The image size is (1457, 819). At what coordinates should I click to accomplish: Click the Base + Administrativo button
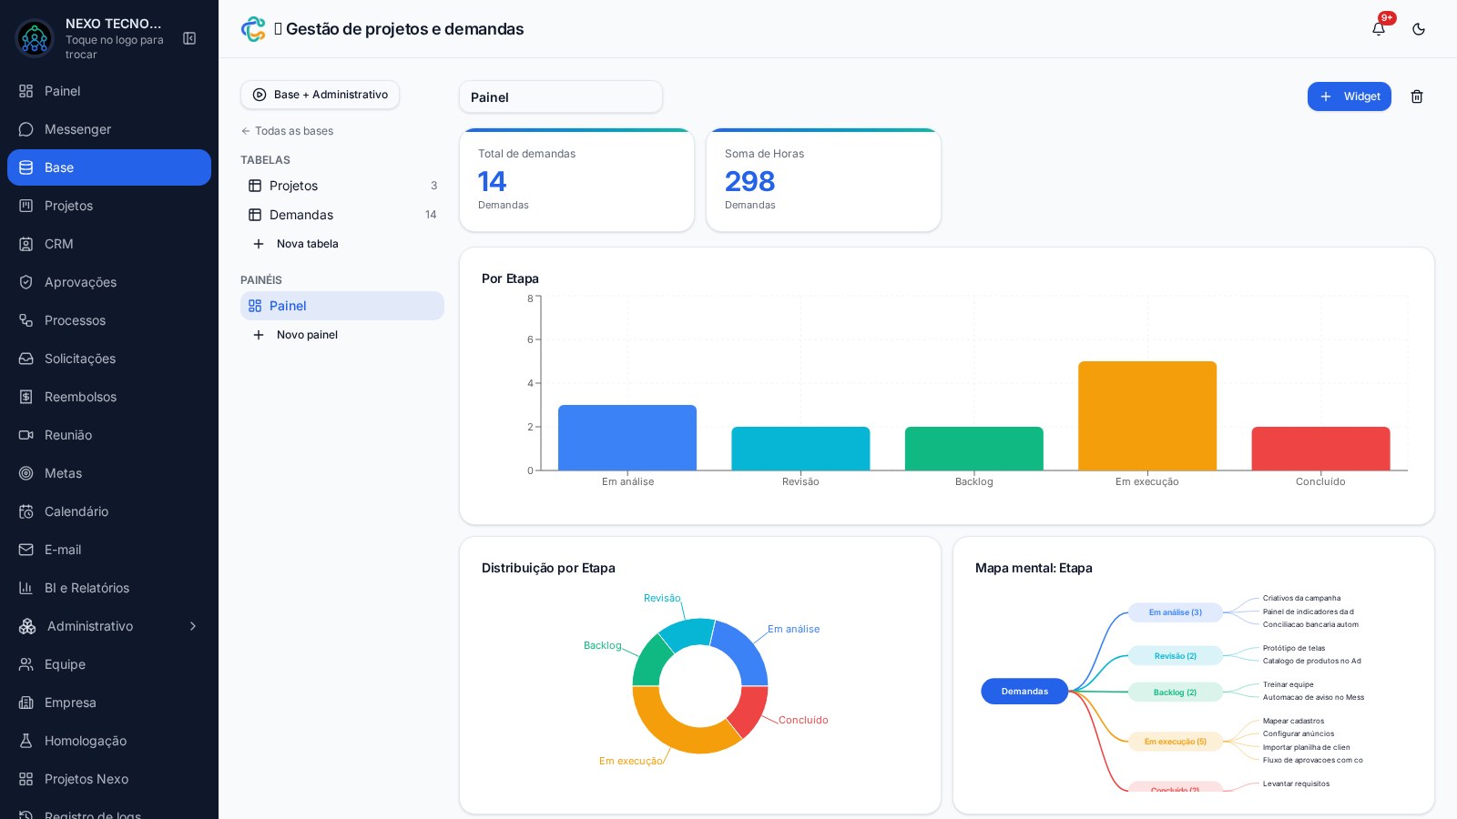click(x=320, y=95)
